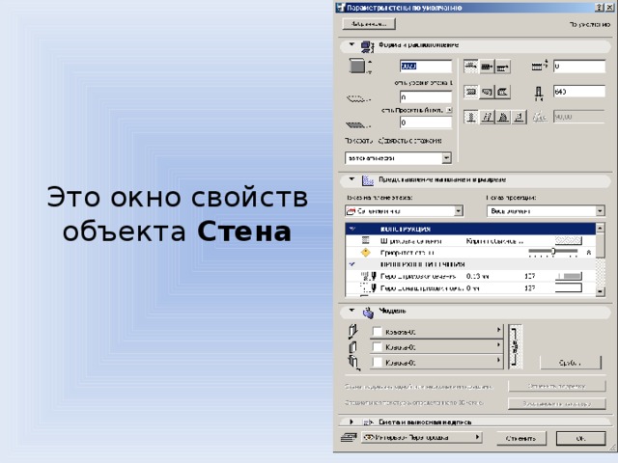Screen dimensions: 618x463
Task: Click the layers stack icon
Action: (x=349, y=437)
